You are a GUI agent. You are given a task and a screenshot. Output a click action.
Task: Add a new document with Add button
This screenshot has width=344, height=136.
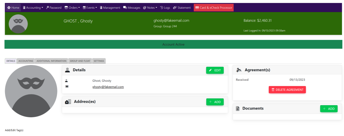[x=329, y=109]
